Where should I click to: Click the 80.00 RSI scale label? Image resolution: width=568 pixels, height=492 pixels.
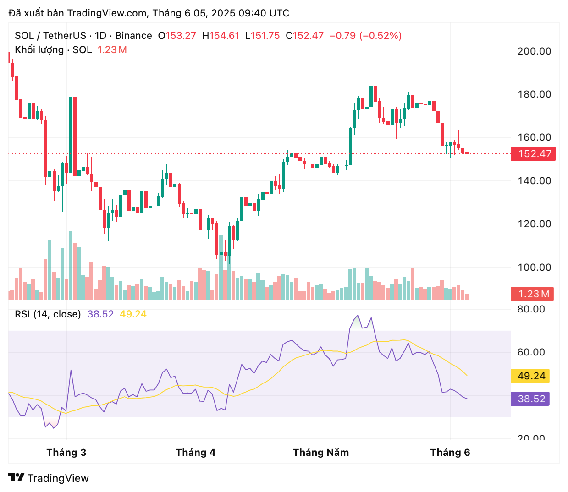[x=531, y=309]
